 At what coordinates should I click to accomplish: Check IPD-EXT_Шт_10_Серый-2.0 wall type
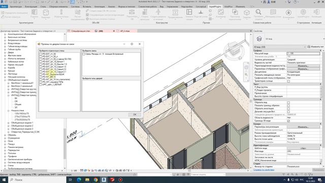[41, 69]
